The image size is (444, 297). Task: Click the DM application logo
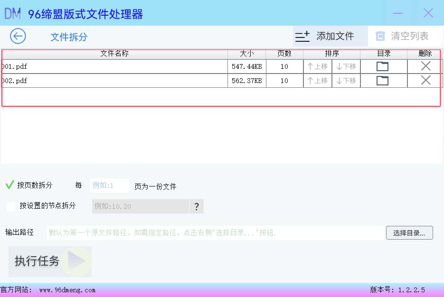[x=13, y=13]
